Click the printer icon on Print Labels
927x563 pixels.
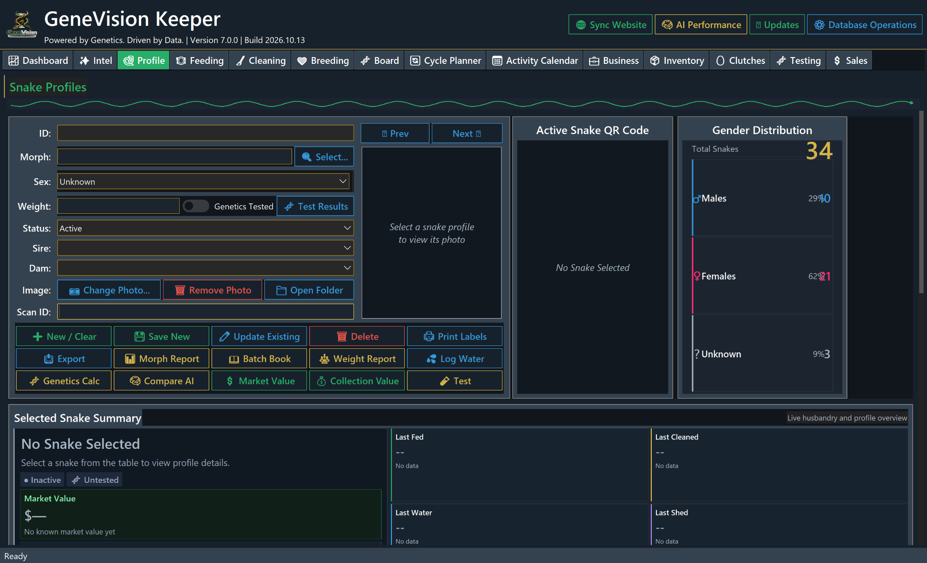coord(429,337)
